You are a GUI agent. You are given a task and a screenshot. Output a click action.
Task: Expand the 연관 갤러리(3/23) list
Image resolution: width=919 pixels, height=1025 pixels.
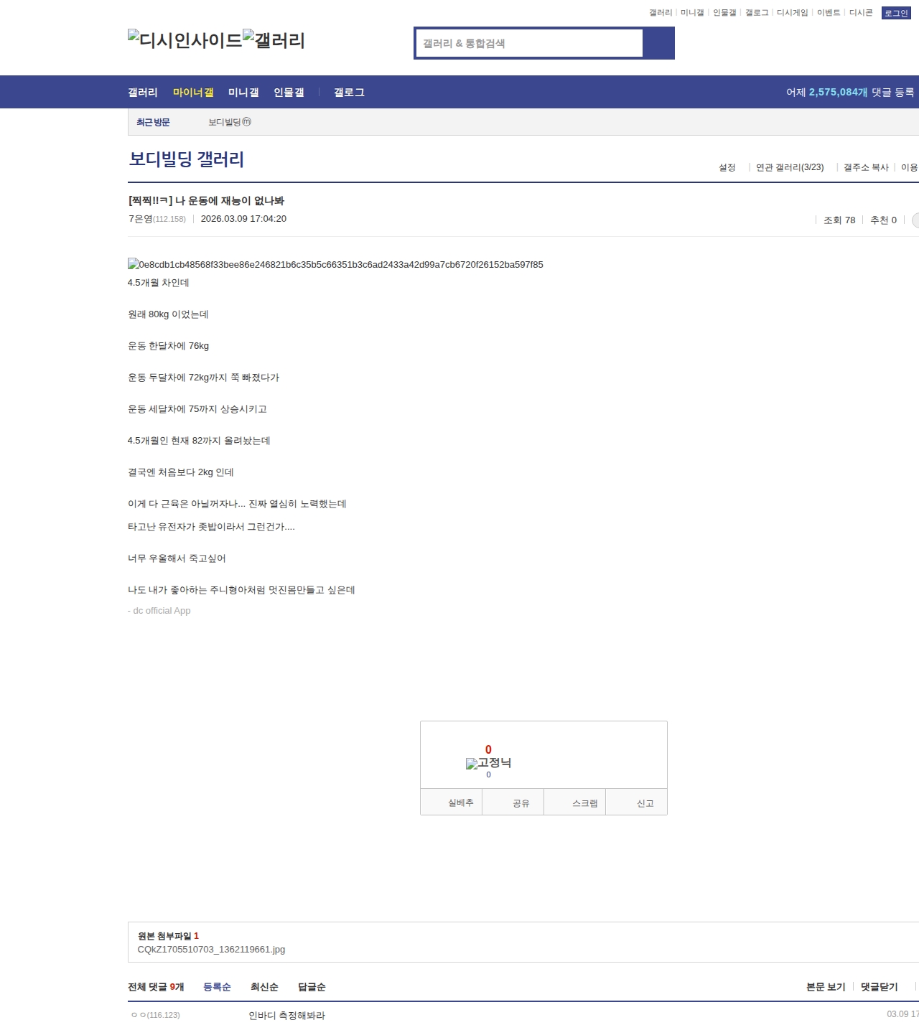[790, 167]
